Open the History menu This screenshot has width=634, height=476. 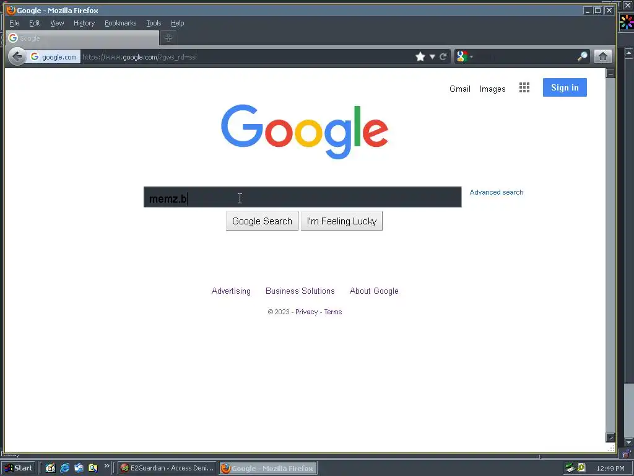(x=84, y=23)
